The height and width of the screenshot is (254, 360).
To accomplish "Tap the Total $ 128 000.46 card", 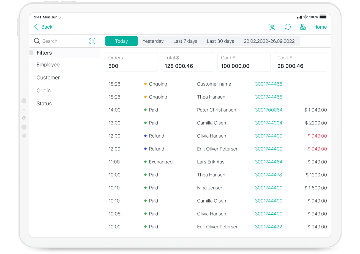I will pos(188,62).
